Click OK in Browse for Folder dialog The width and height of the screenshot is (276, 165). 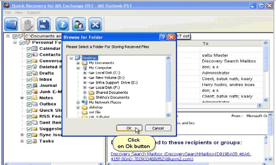click(129, 128)
